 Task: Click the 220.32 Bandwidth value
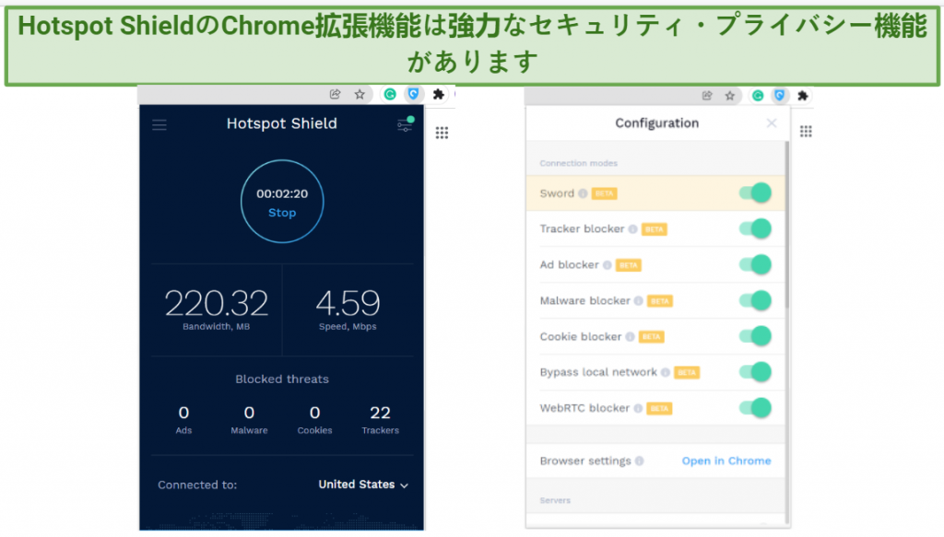216,303
